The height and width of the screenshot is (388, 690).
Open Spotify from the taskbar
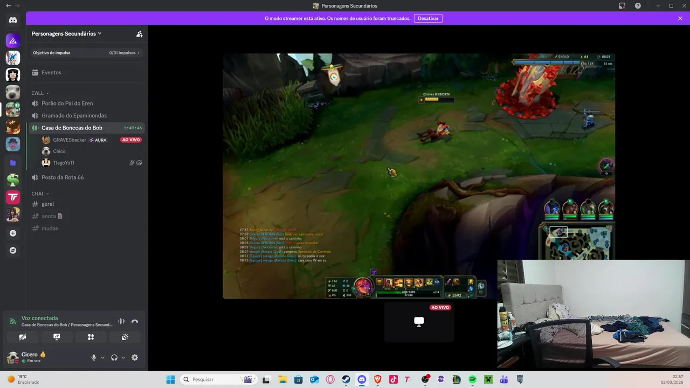click(x=472, y=379)
